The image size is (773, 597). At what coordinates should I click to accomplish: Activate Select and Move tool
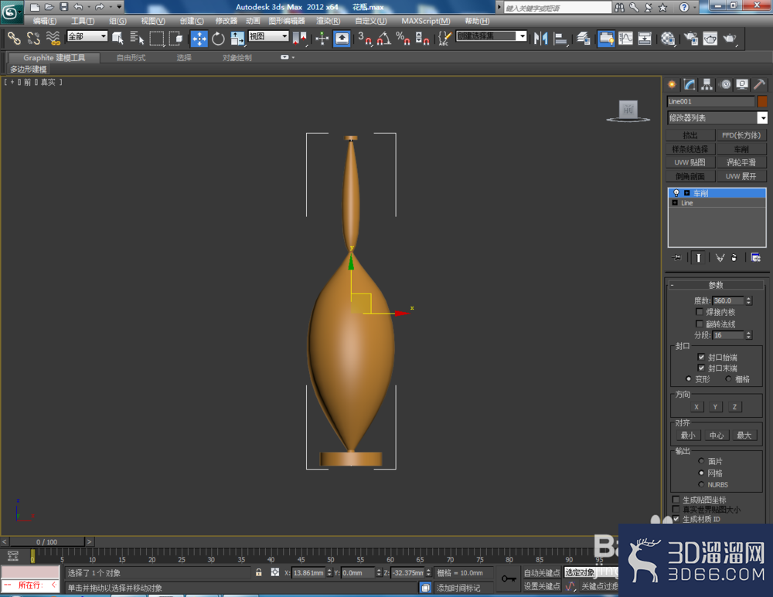[199, 39]
